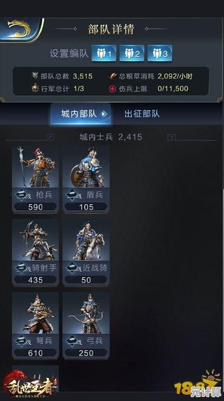The height and width of the screenshot is (401, 224).
Task: Select formation group 2 button
Action: (131, 53)
